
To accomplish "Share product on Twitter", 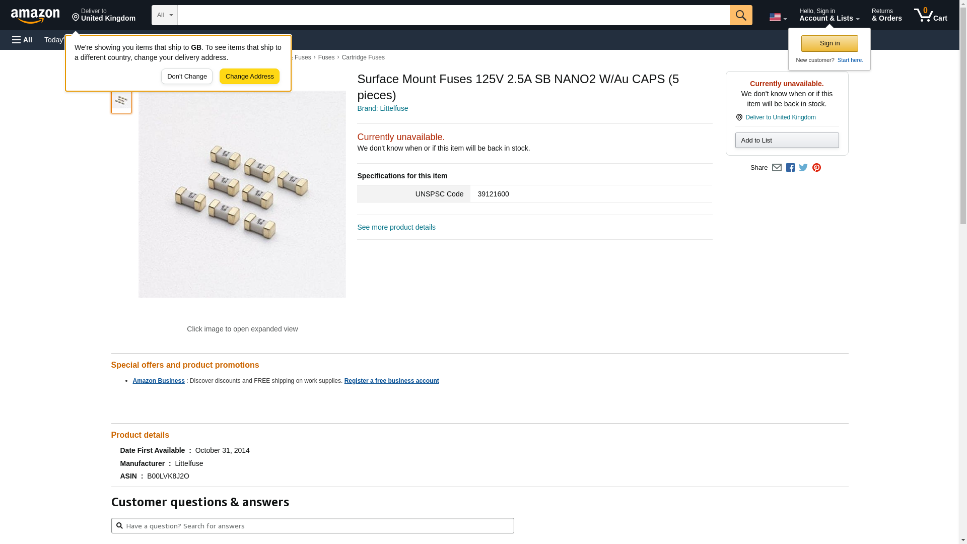I will pyautogui.click(x=803, y=168).
